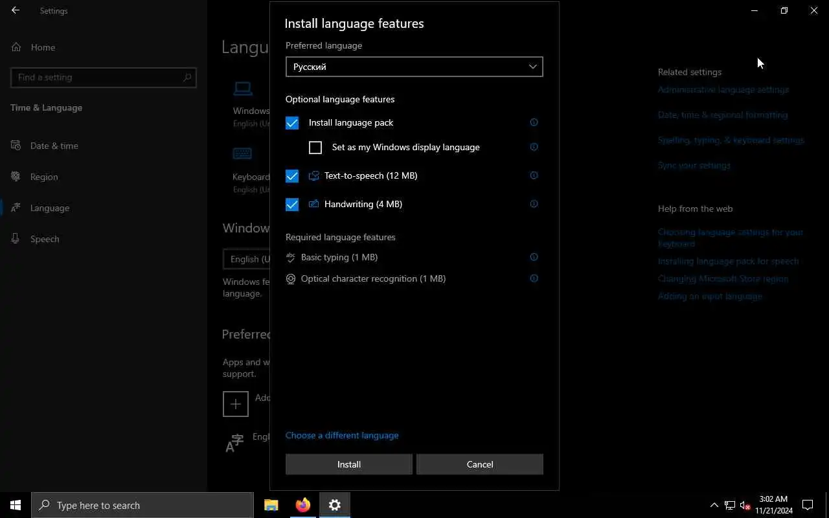Open Date, time & regional formatting link
The width and height of the screenshot is (829, 518).
[723, 115]
